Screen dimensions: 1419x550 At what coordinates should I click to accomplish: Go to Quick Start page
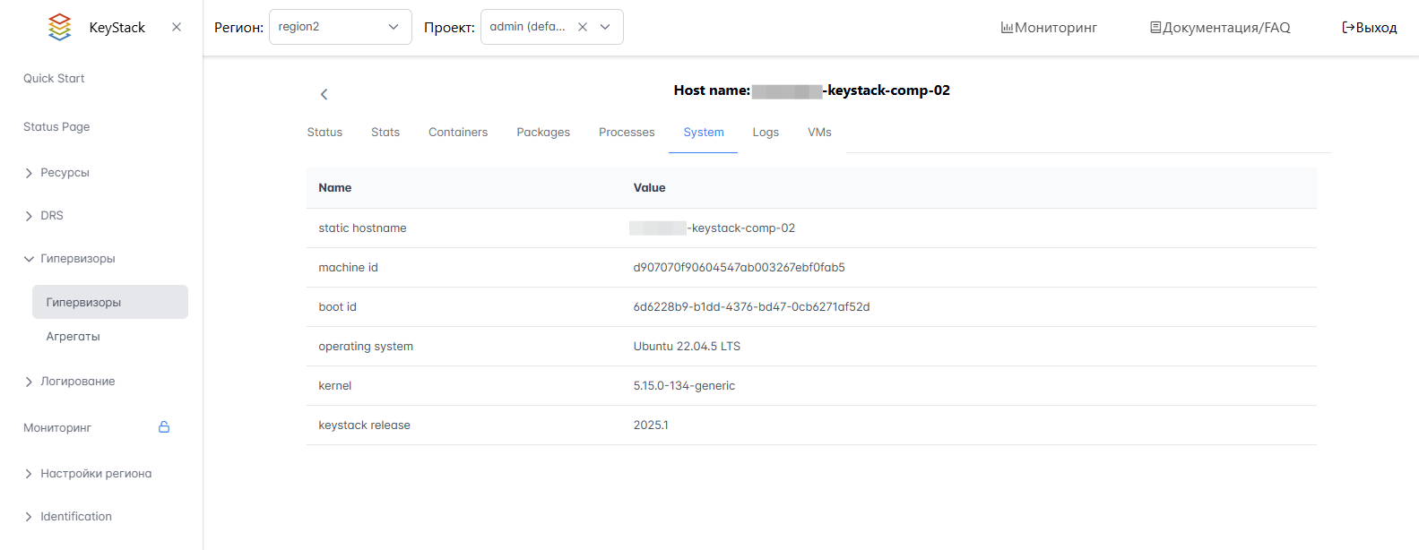(x=54, y=79)
